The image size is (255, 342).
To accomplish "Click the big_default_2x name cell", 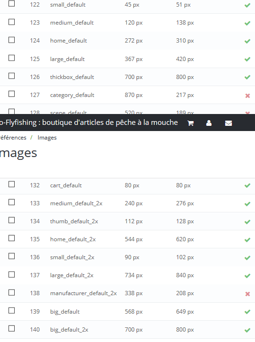I will coord(69,330).
